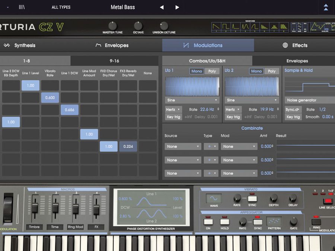Click the modulation wheel
This screenshot has height=251, width=335.
point(8,209)
